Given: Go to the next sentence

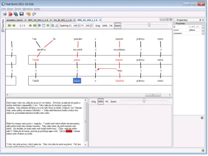Looking at the screenshot, I should [x=30, y=26].
